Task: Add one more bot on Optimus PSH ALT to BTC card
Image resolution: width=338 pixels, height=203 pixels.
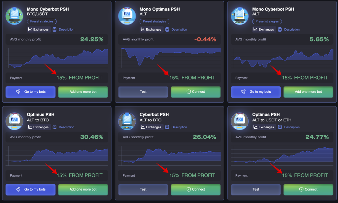Action: coord(83,190)
